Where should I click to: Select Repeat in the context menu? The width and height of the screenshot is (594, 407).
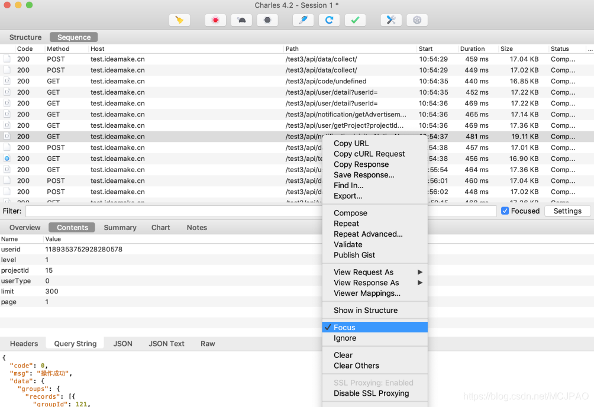(346, 224)
